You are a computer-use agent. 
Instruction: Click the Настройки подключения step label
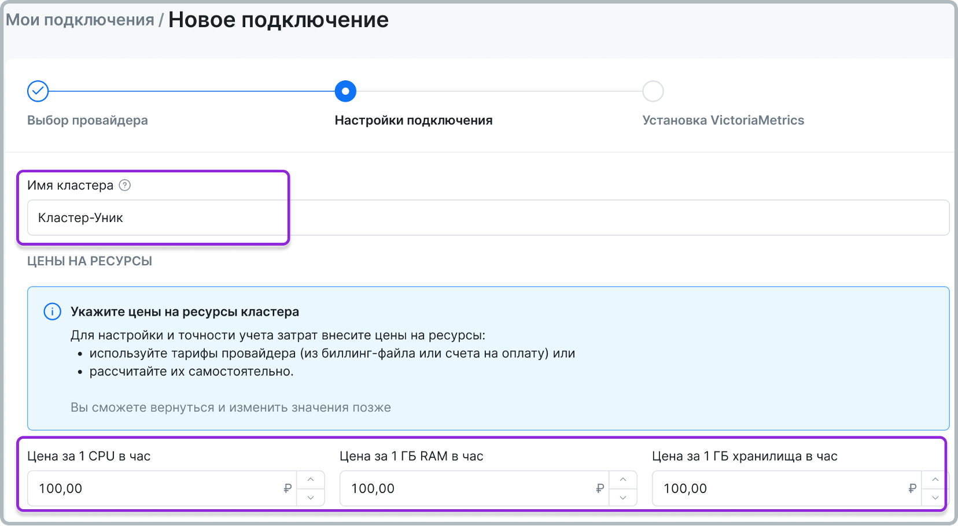point(414,120)
